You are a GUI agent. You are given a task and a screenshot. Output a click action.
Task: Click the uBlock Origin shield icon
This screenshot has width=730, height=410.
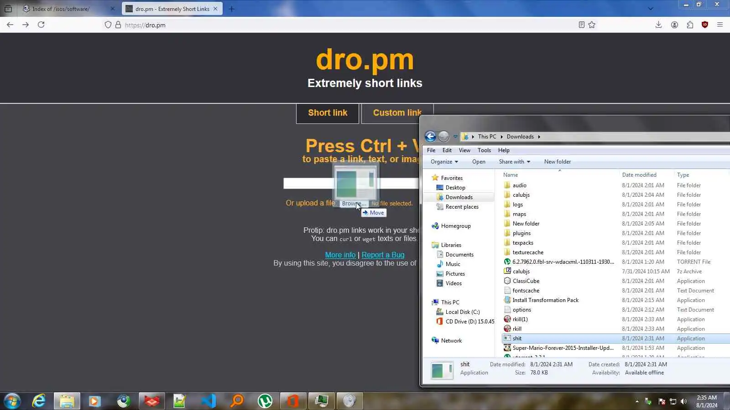coord(705,25)
